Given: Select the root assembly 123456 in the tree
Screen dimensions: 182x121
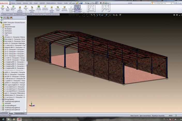Looking at the screenshot, I should tap(13, 23).
